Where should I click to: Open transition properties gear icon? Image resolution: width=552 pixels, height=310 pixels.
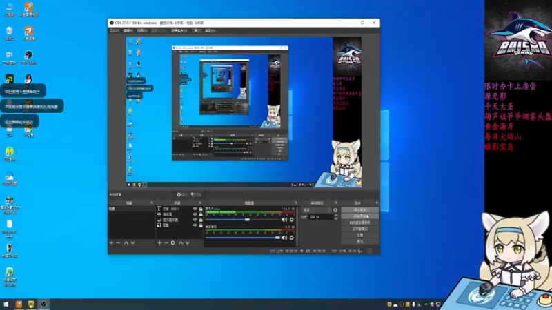point(335,210)
